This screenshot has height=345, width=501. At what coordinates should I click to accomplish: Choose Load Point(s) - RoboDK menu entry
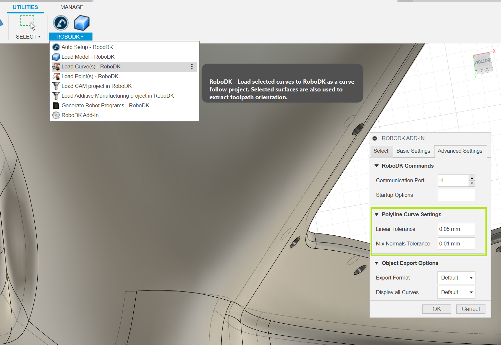point(90,76)
